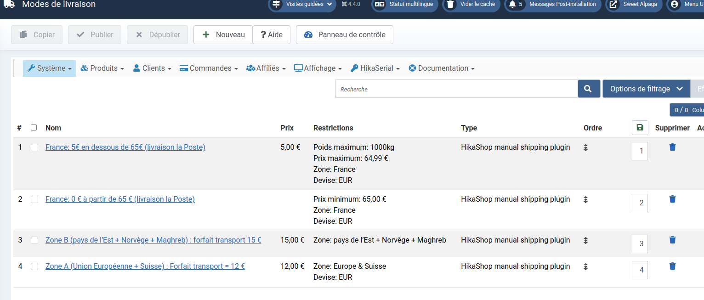Toggle the select-all checkbox in header

pos(34,128)
